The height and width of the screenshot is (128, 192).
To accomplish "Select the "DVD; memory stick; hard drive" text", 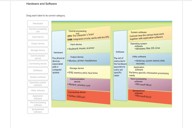I will coord(83,73).
